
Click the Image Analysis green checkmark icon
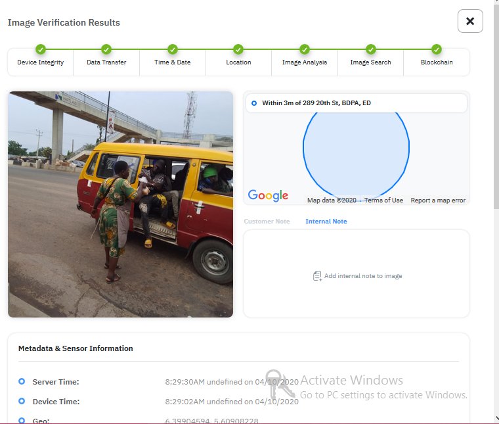pyautogui.click(x=305, y=49)
